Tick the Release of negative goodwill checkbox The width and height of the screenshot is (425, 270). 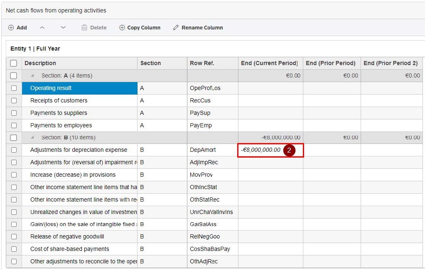[14, 237]
